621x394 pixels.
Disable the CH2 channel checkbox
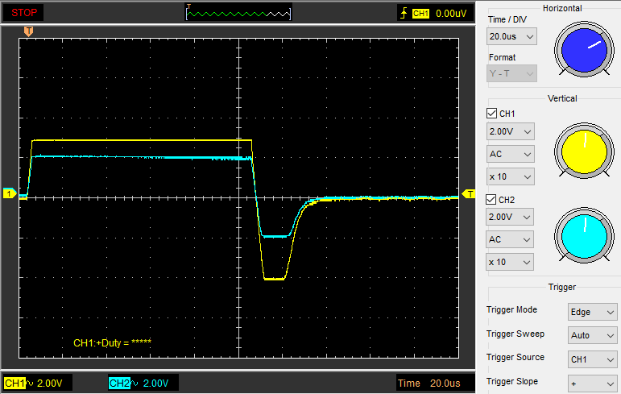[492, 199]
